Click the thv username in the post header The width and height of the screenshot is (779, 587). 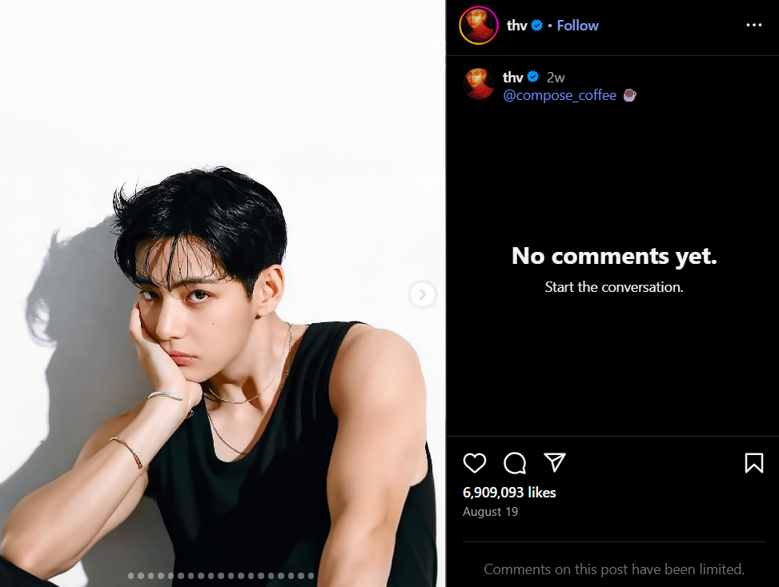(517, 25)
